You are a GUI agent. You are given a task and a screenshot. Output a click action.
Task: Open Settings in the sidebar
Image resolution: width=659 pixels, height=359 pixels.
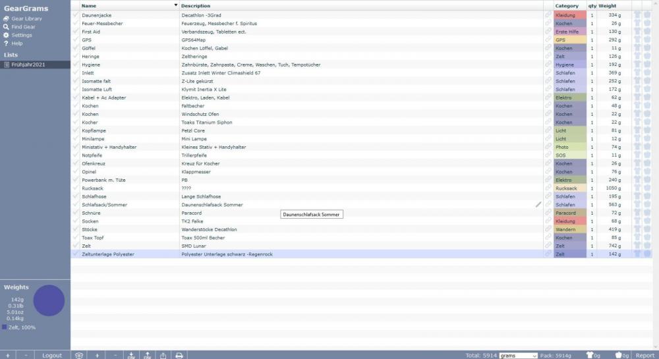[22, 35]
